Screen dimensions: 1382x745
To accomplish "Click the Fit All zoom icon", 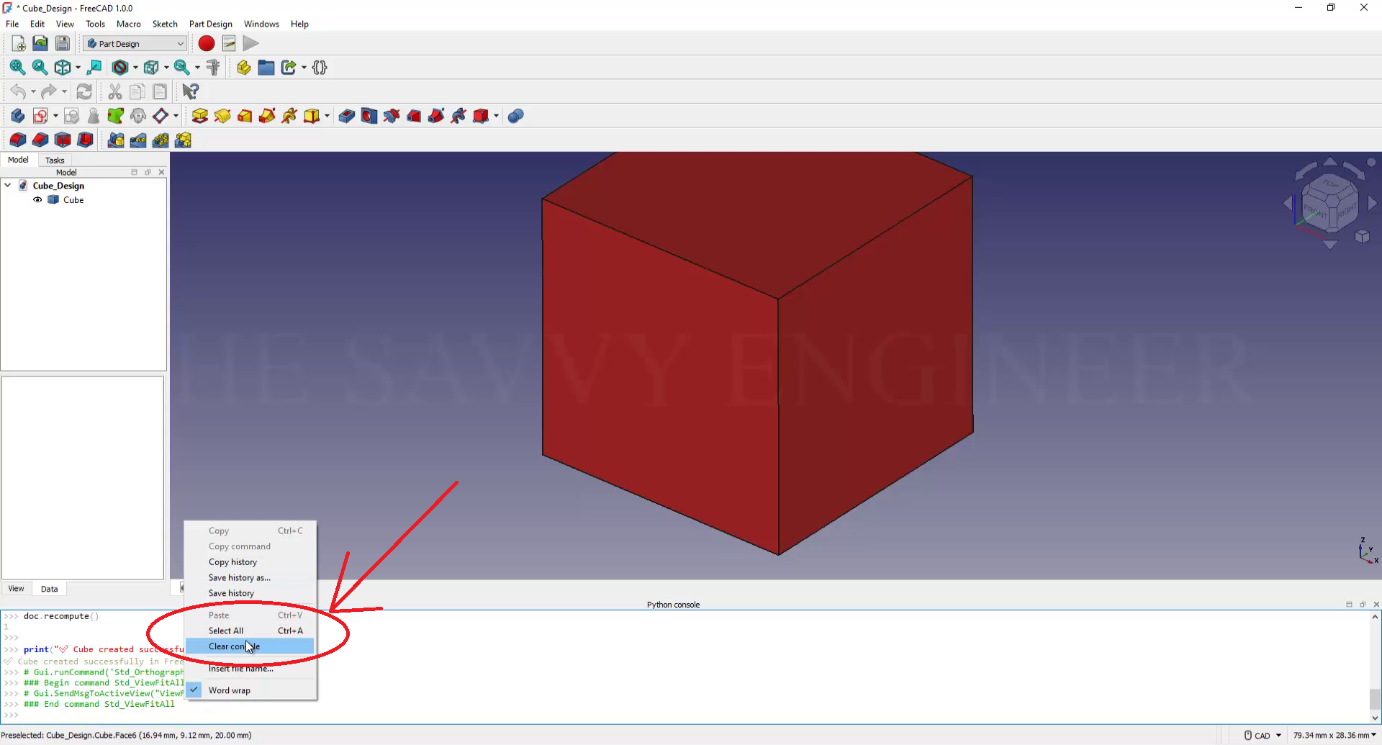I will [x=17, y=68].
